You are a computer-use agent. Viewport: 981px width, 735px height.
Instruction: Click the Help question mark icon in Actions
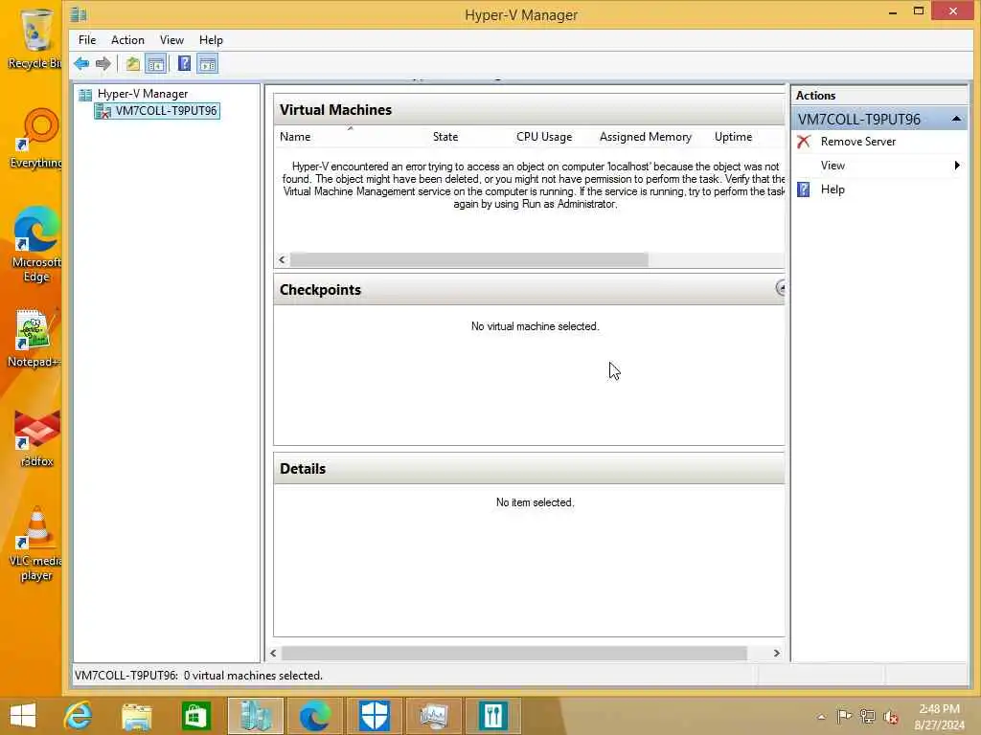(804, 189)
